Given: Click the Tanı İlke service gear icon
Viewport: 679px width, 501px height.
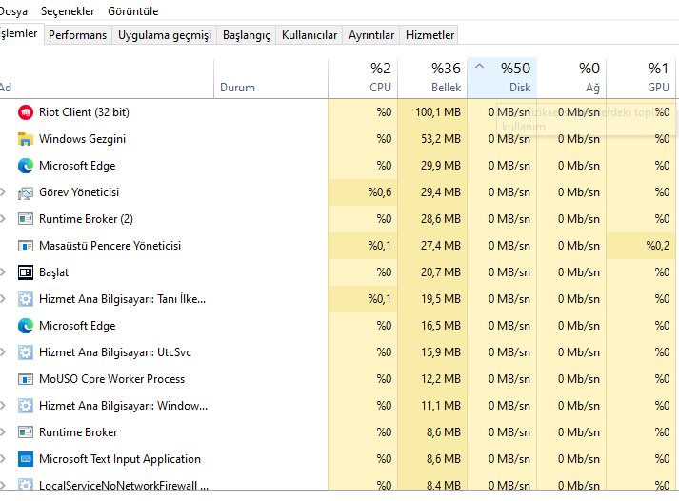Looking at the screenshot, I should (26, 299).
